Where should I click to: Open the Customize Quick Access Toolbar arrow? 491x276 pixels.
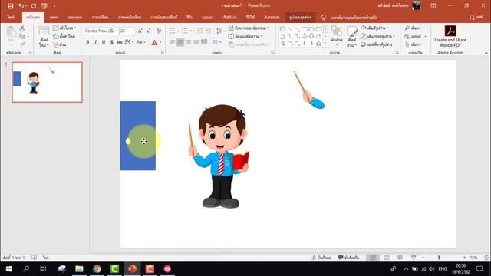[54, 6]
